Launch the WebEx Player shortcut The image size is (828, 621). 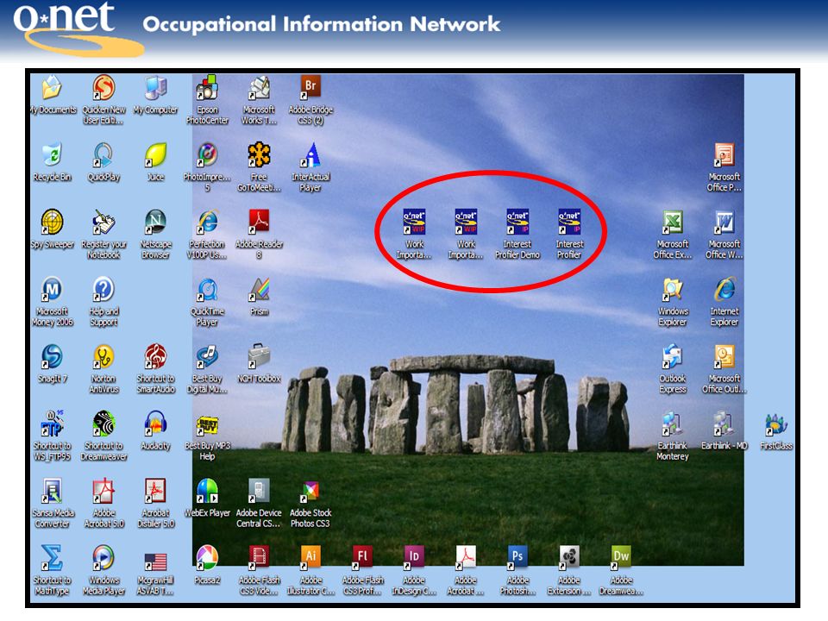pos(207,491)
